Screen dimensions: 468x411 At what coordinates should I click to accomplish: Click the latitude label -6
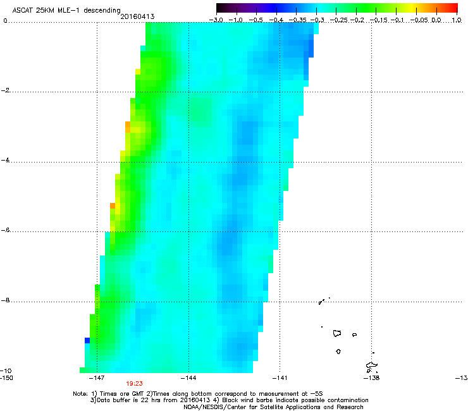tap(5, 230)
